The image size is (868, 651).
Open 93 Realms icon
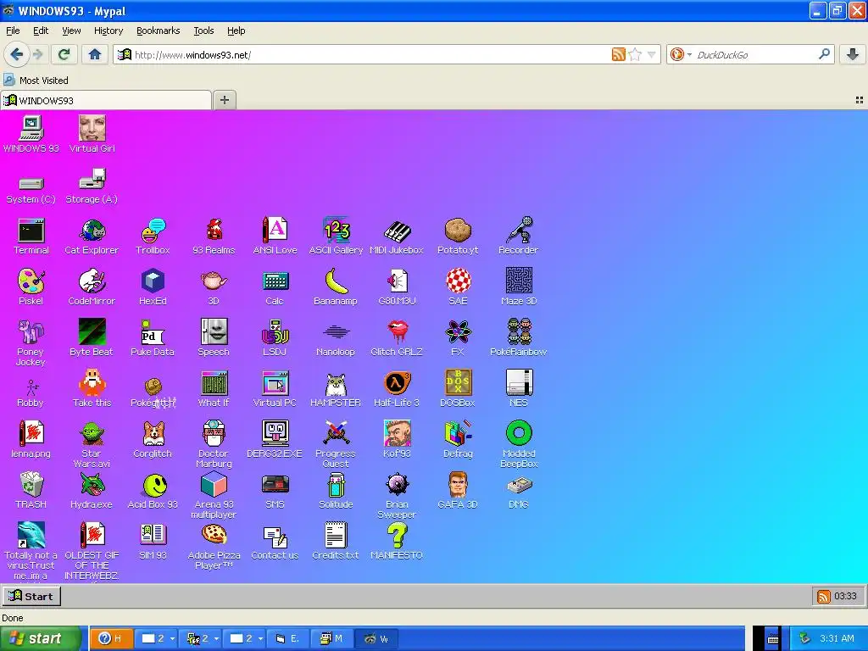tap(214, 236)
